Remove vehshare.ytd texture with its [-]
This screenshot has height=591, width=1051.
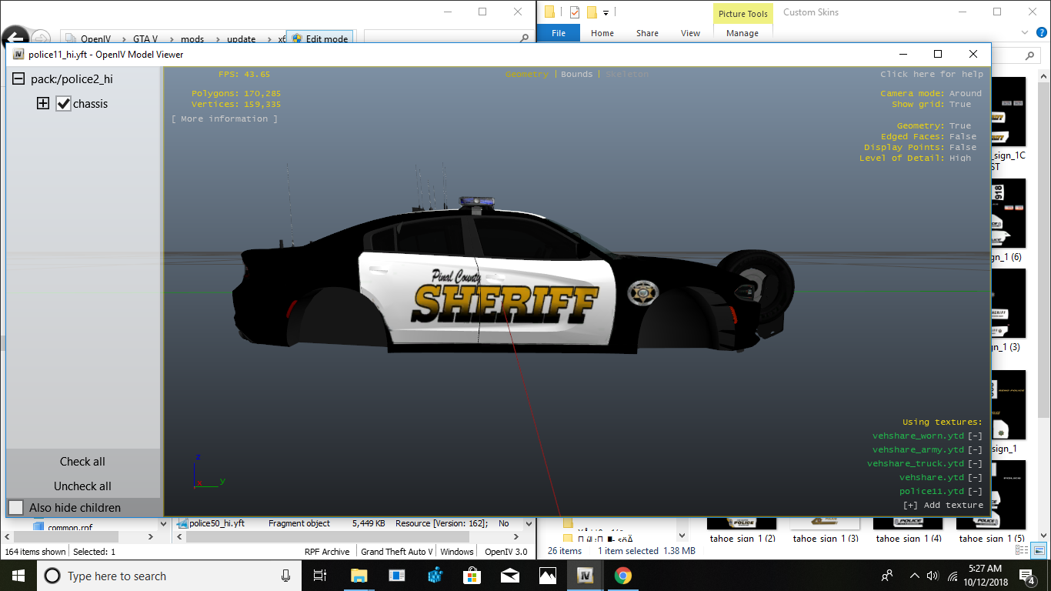point(976,478)
